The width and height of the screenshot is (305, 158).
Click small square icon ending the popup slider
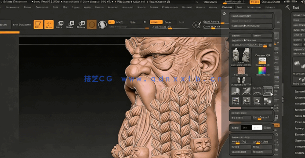click(270, 45)
